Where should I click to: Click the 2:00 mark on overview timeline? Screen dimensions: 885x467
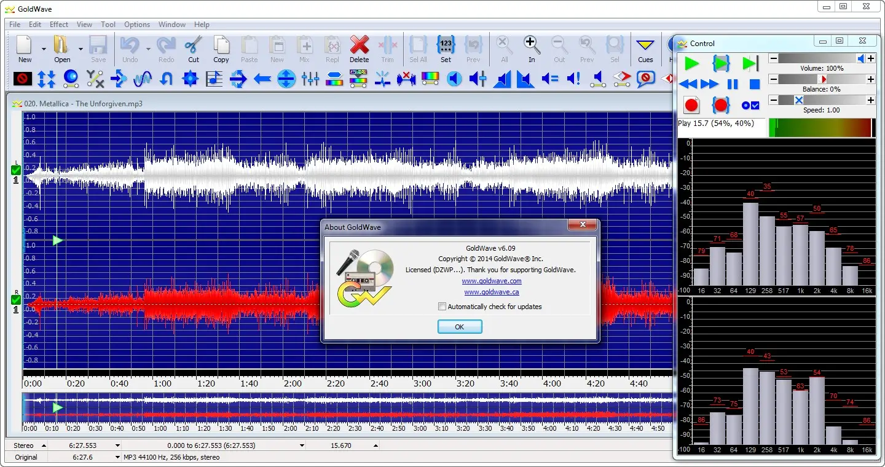(x=290, y=428)
